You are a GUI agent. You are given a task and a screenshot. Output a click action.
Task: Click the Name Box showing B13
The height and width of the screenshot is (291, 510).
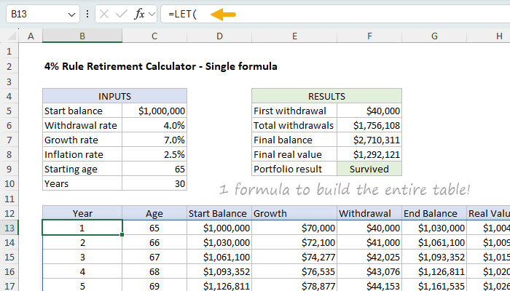(43, 14)
